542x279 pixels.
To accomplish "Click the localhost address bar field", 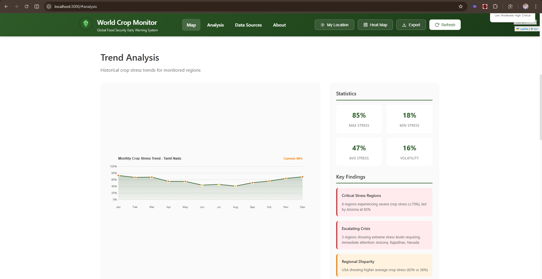I will coord(254,6).
